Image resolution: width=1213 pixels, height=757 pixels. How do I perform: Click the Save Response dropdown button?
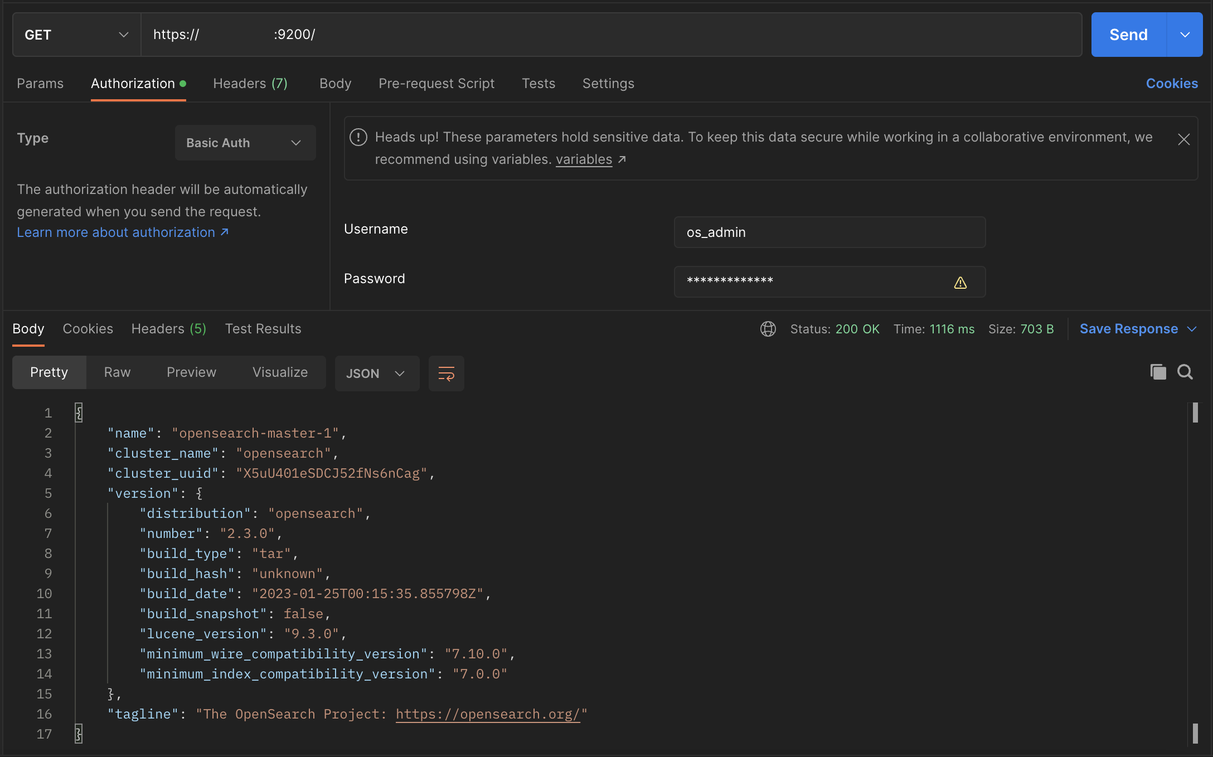tap(1194, 329)
